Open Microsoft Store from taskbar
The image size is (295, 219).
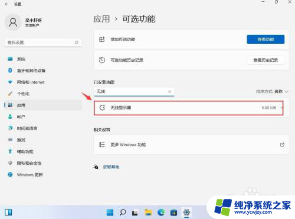tap(173, 213)
